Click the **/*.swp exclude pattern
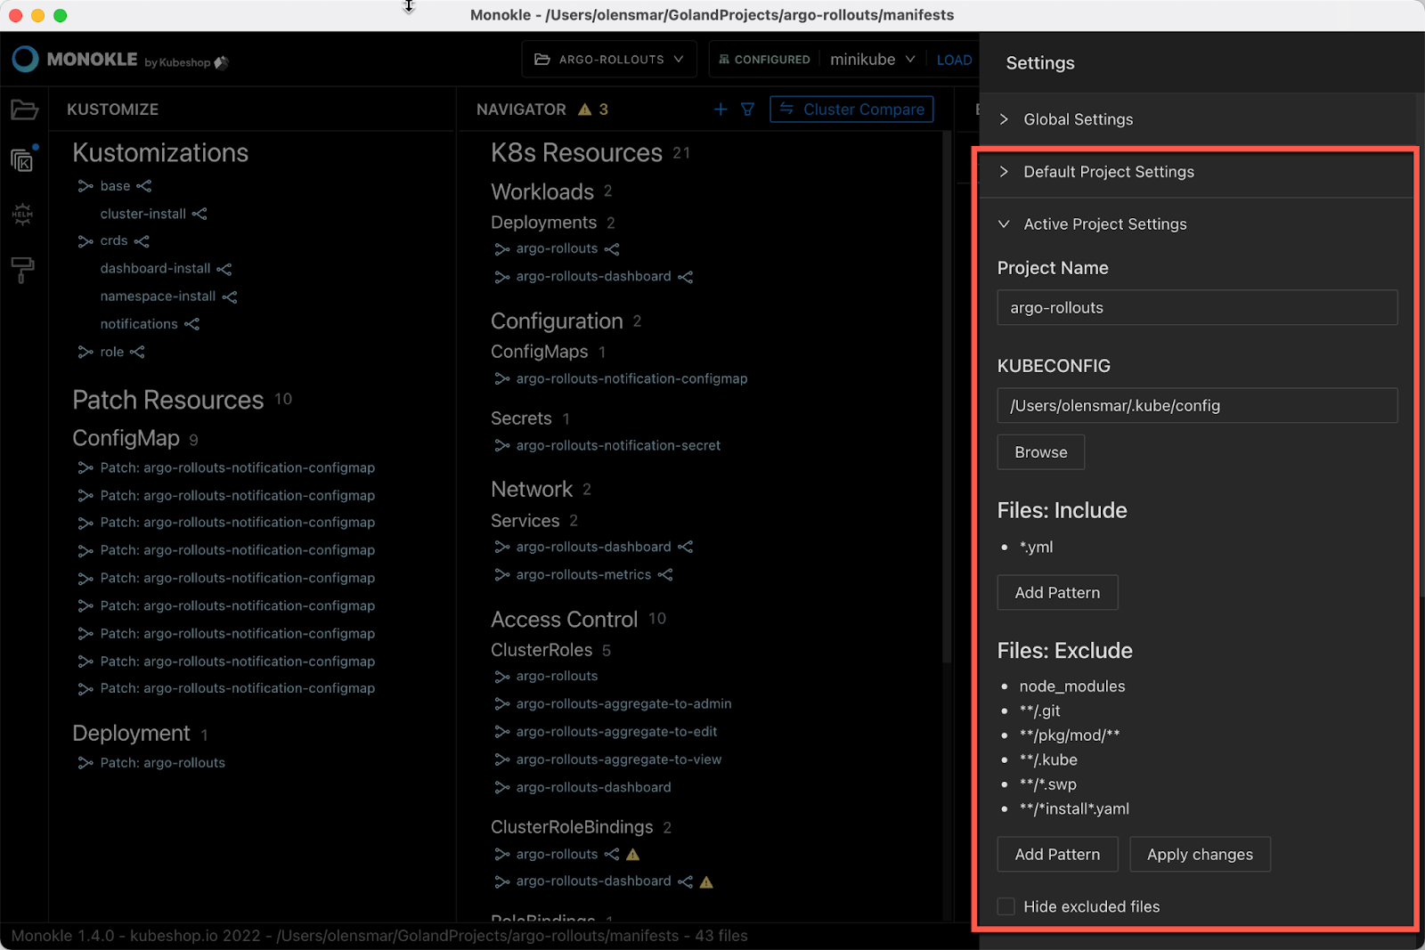This screenshot has width=1425, height=950. point(1048,784)
